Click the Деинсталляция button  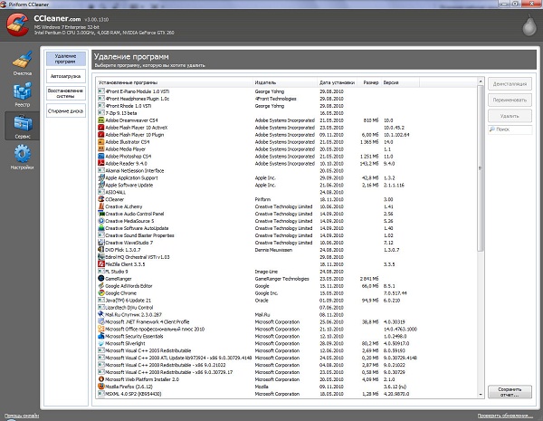(510, 84)
